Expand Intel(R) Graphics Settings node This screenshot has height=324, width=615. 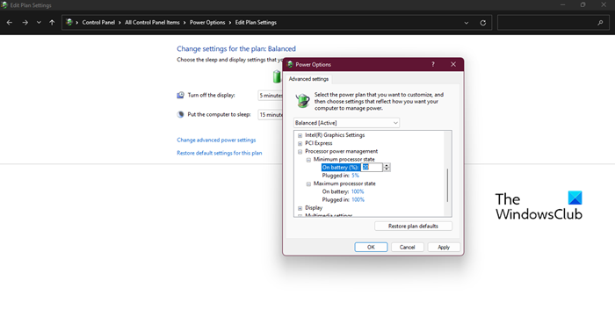[300, 135]
